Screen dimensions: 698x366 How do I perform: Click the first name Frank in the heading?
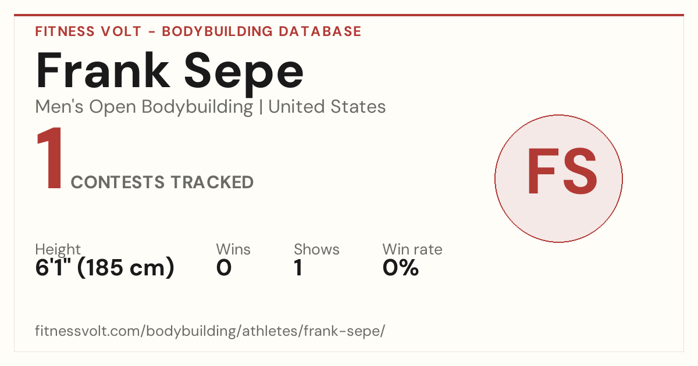coord(103,71)
